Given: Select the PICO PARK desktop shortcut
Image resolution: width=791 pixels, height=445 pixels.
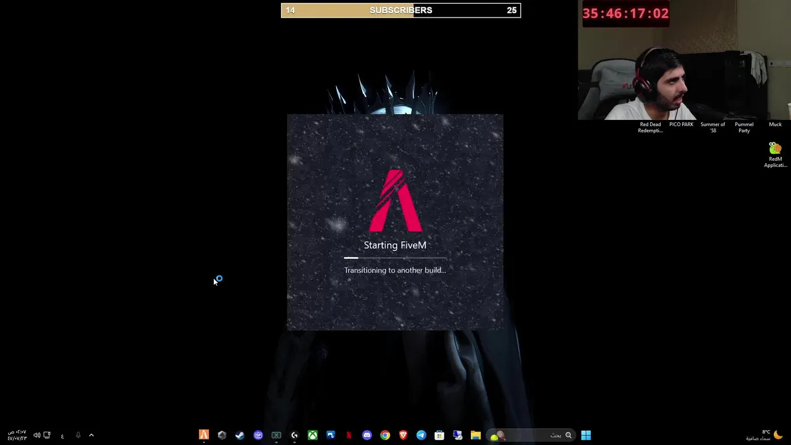Looking at the screenshot, I should pyautogui.click(x=681, y=124).
